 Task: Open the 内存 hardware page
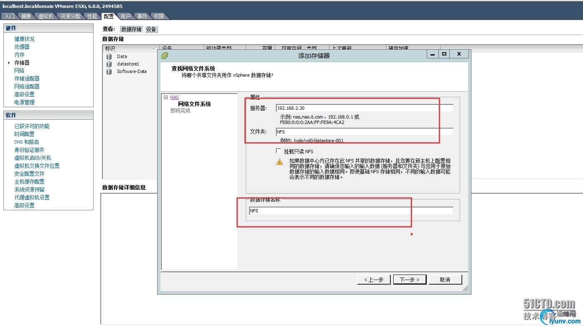pos(20,55)
